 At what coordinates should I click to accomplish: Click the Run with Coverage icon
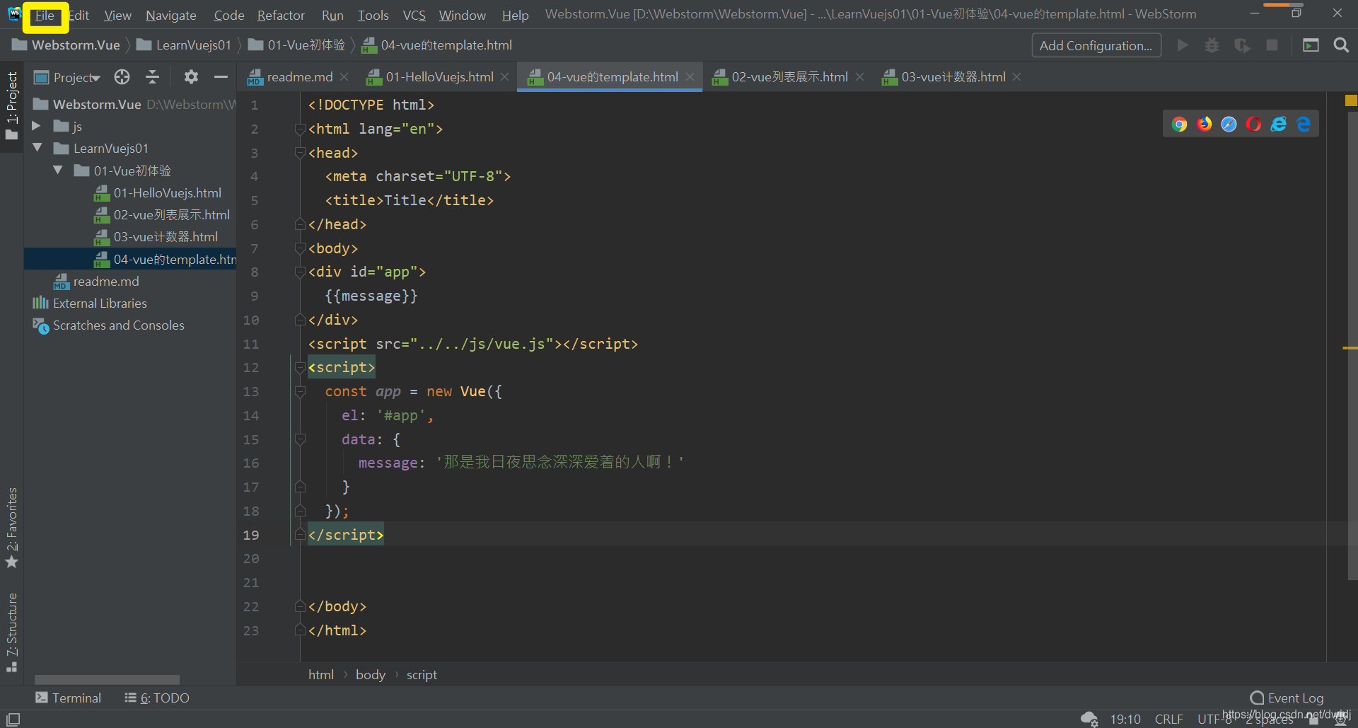point(1242,45)
